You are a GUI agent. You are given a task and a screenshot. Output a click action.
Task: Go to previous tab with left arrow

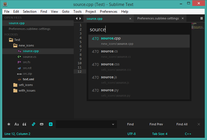point(76,19)
